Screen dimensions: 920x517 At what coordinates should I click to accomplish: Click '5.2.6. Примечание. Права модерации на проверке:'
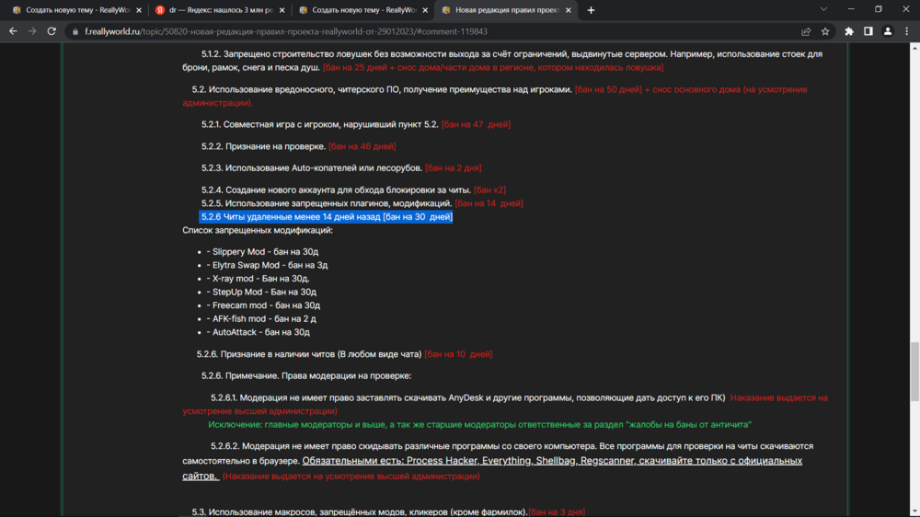306,375
